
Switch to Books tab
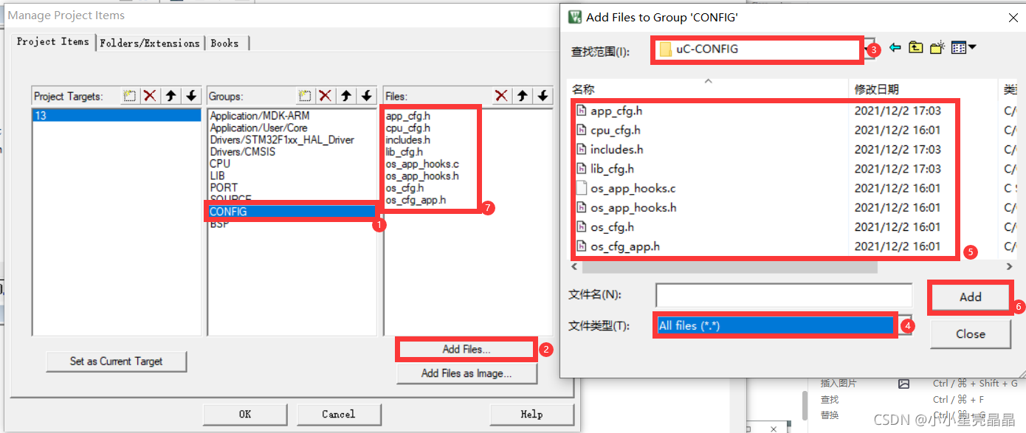click(224, 43)
